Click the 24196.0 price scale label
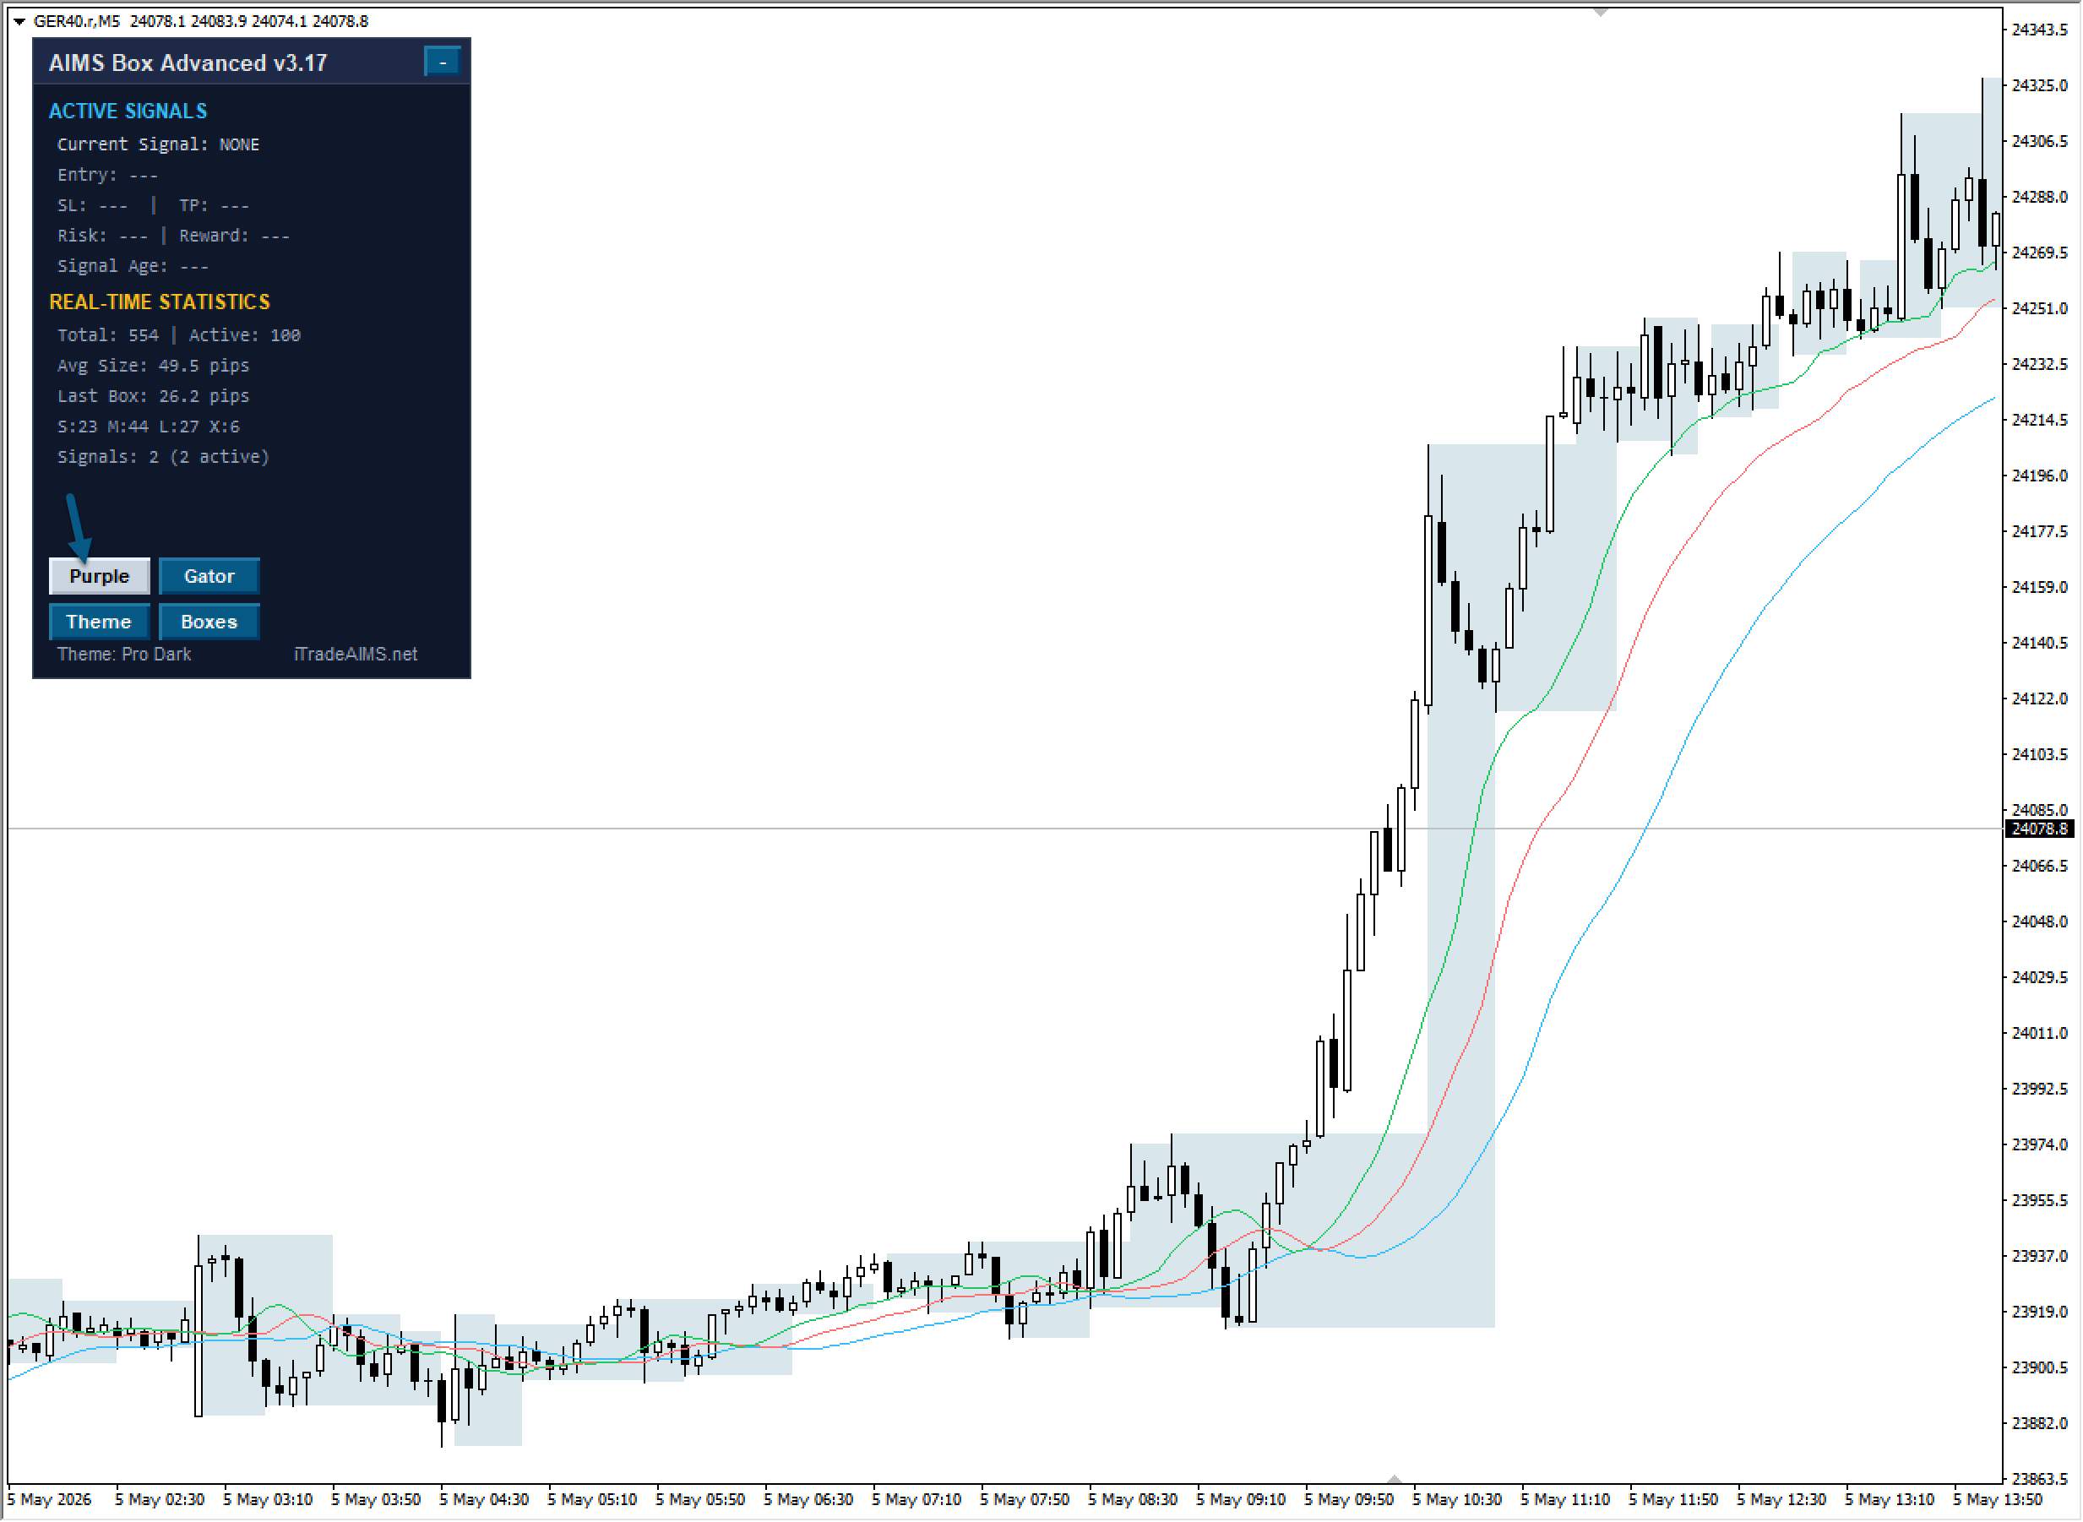Viewport: 2083px width, 1522px height. [x=2041, y=476]
